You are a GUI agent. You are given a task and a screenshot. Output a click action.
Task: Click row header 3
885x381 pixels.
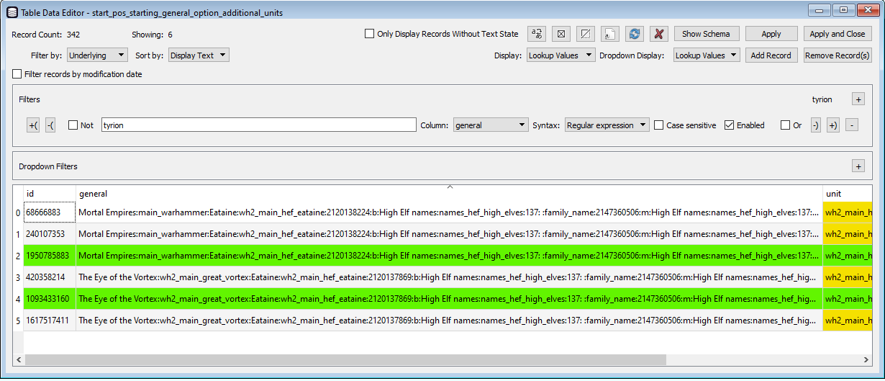[x=18, y=277]
